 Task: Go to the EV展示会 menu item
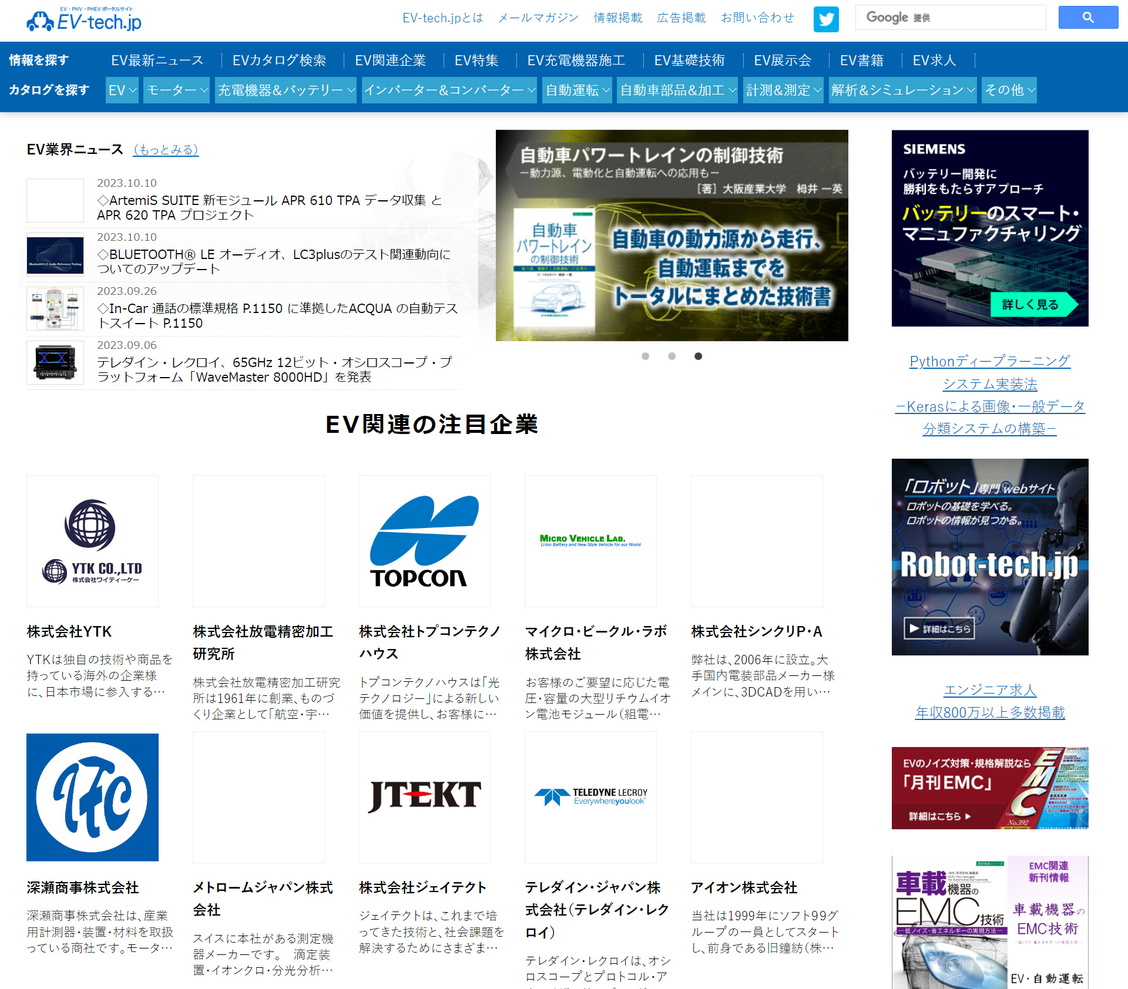pyautogui.click(x=782, y=60)
